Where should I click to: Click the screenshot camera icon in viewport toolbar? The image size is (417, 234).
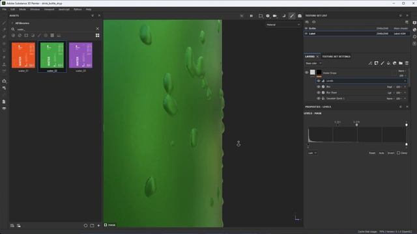[300, 16]
